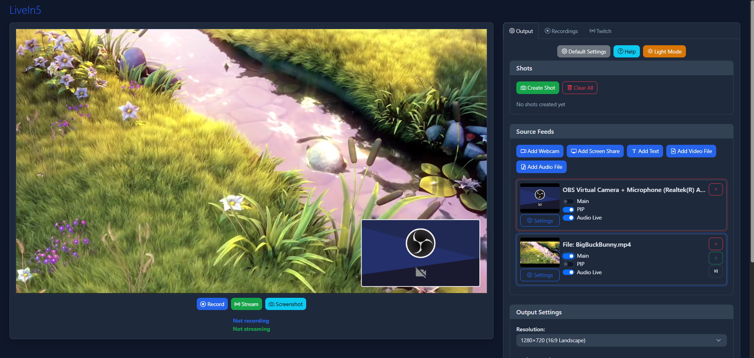Remove the OBS Virtual Camera feed

point(716,190)
